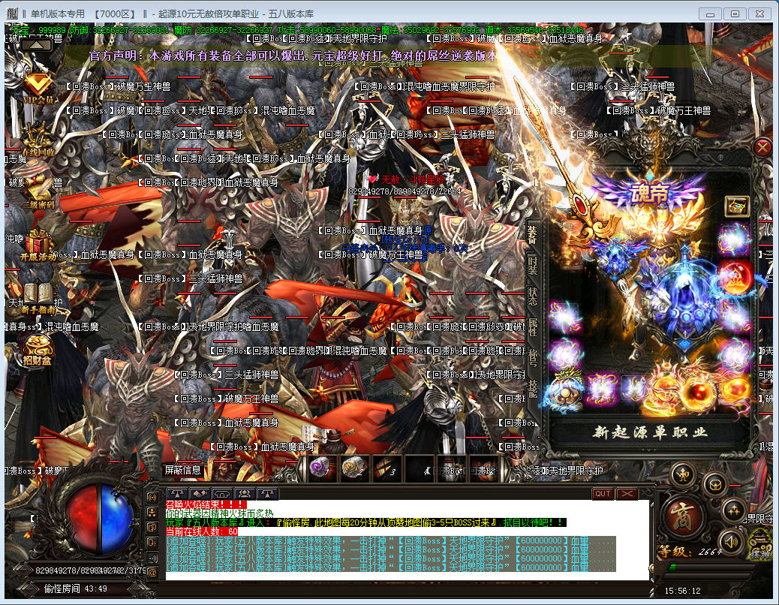
Task: Switch to the 时装 fashion tab
Action: (x=533, y=266)
